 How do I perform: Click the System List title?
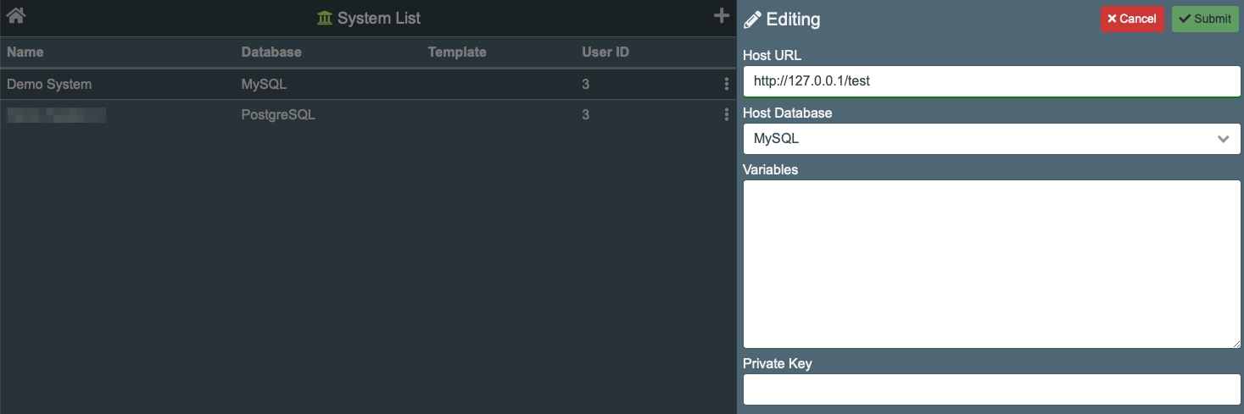coord(378,18)
